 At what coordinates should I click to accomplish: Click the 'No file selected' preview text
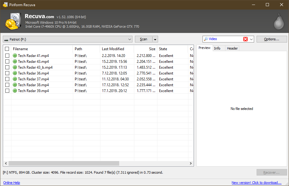coord(242,109)
